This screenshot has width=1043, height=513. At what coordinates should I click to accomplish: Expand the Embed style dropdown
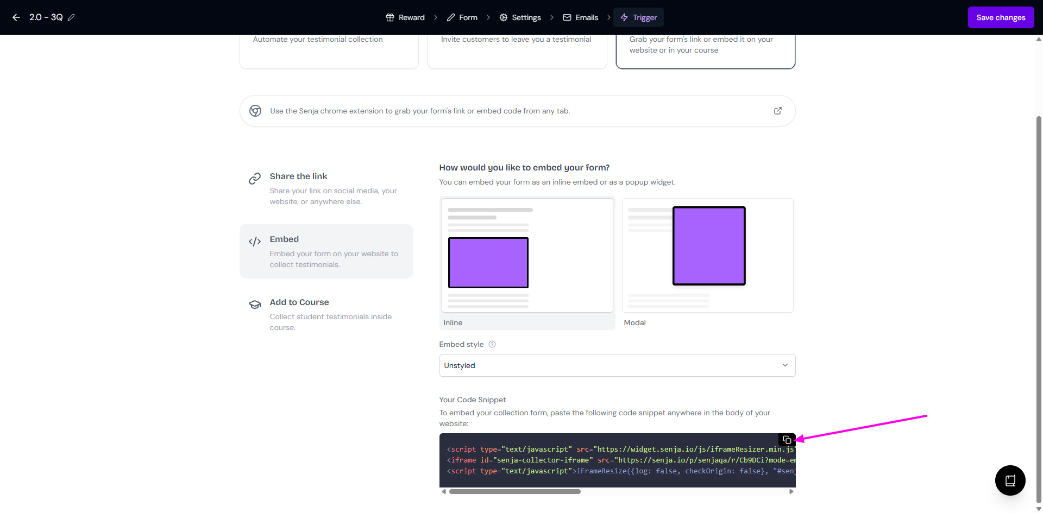[617, 365]
